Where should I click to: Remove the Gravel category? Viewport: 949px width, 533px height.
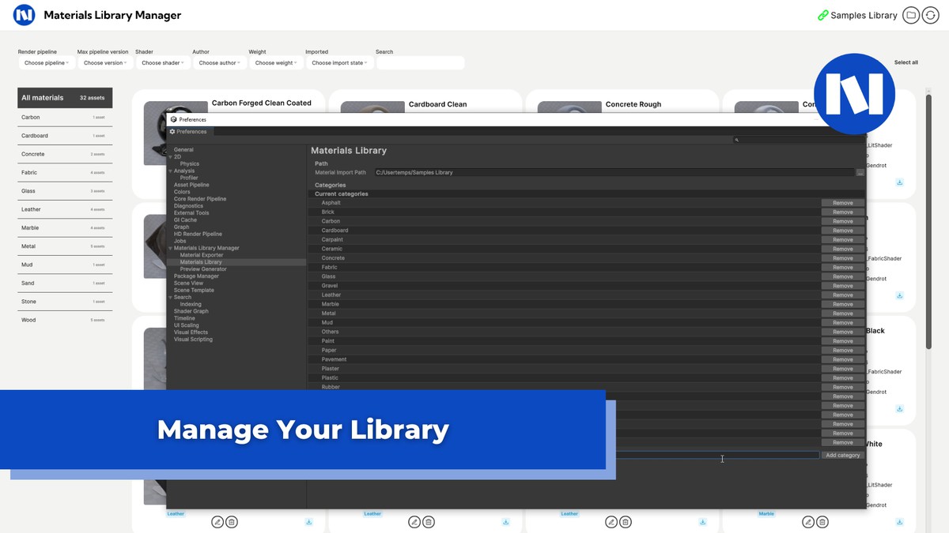coord(842,286)
